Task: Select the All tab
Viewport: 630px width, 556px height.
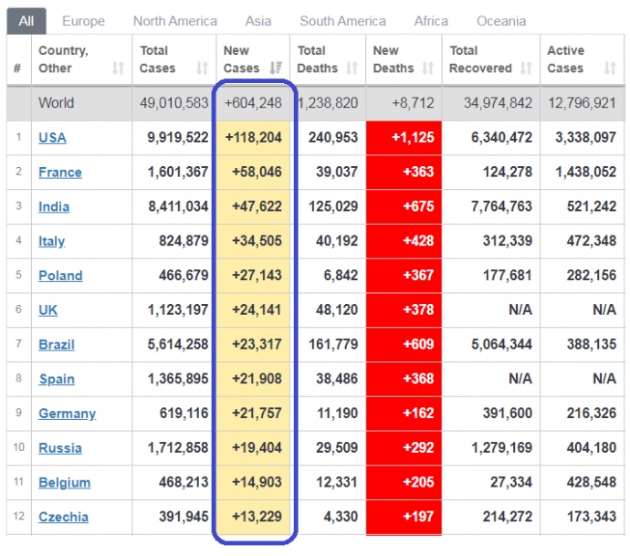Action: [x=26, y=20]
